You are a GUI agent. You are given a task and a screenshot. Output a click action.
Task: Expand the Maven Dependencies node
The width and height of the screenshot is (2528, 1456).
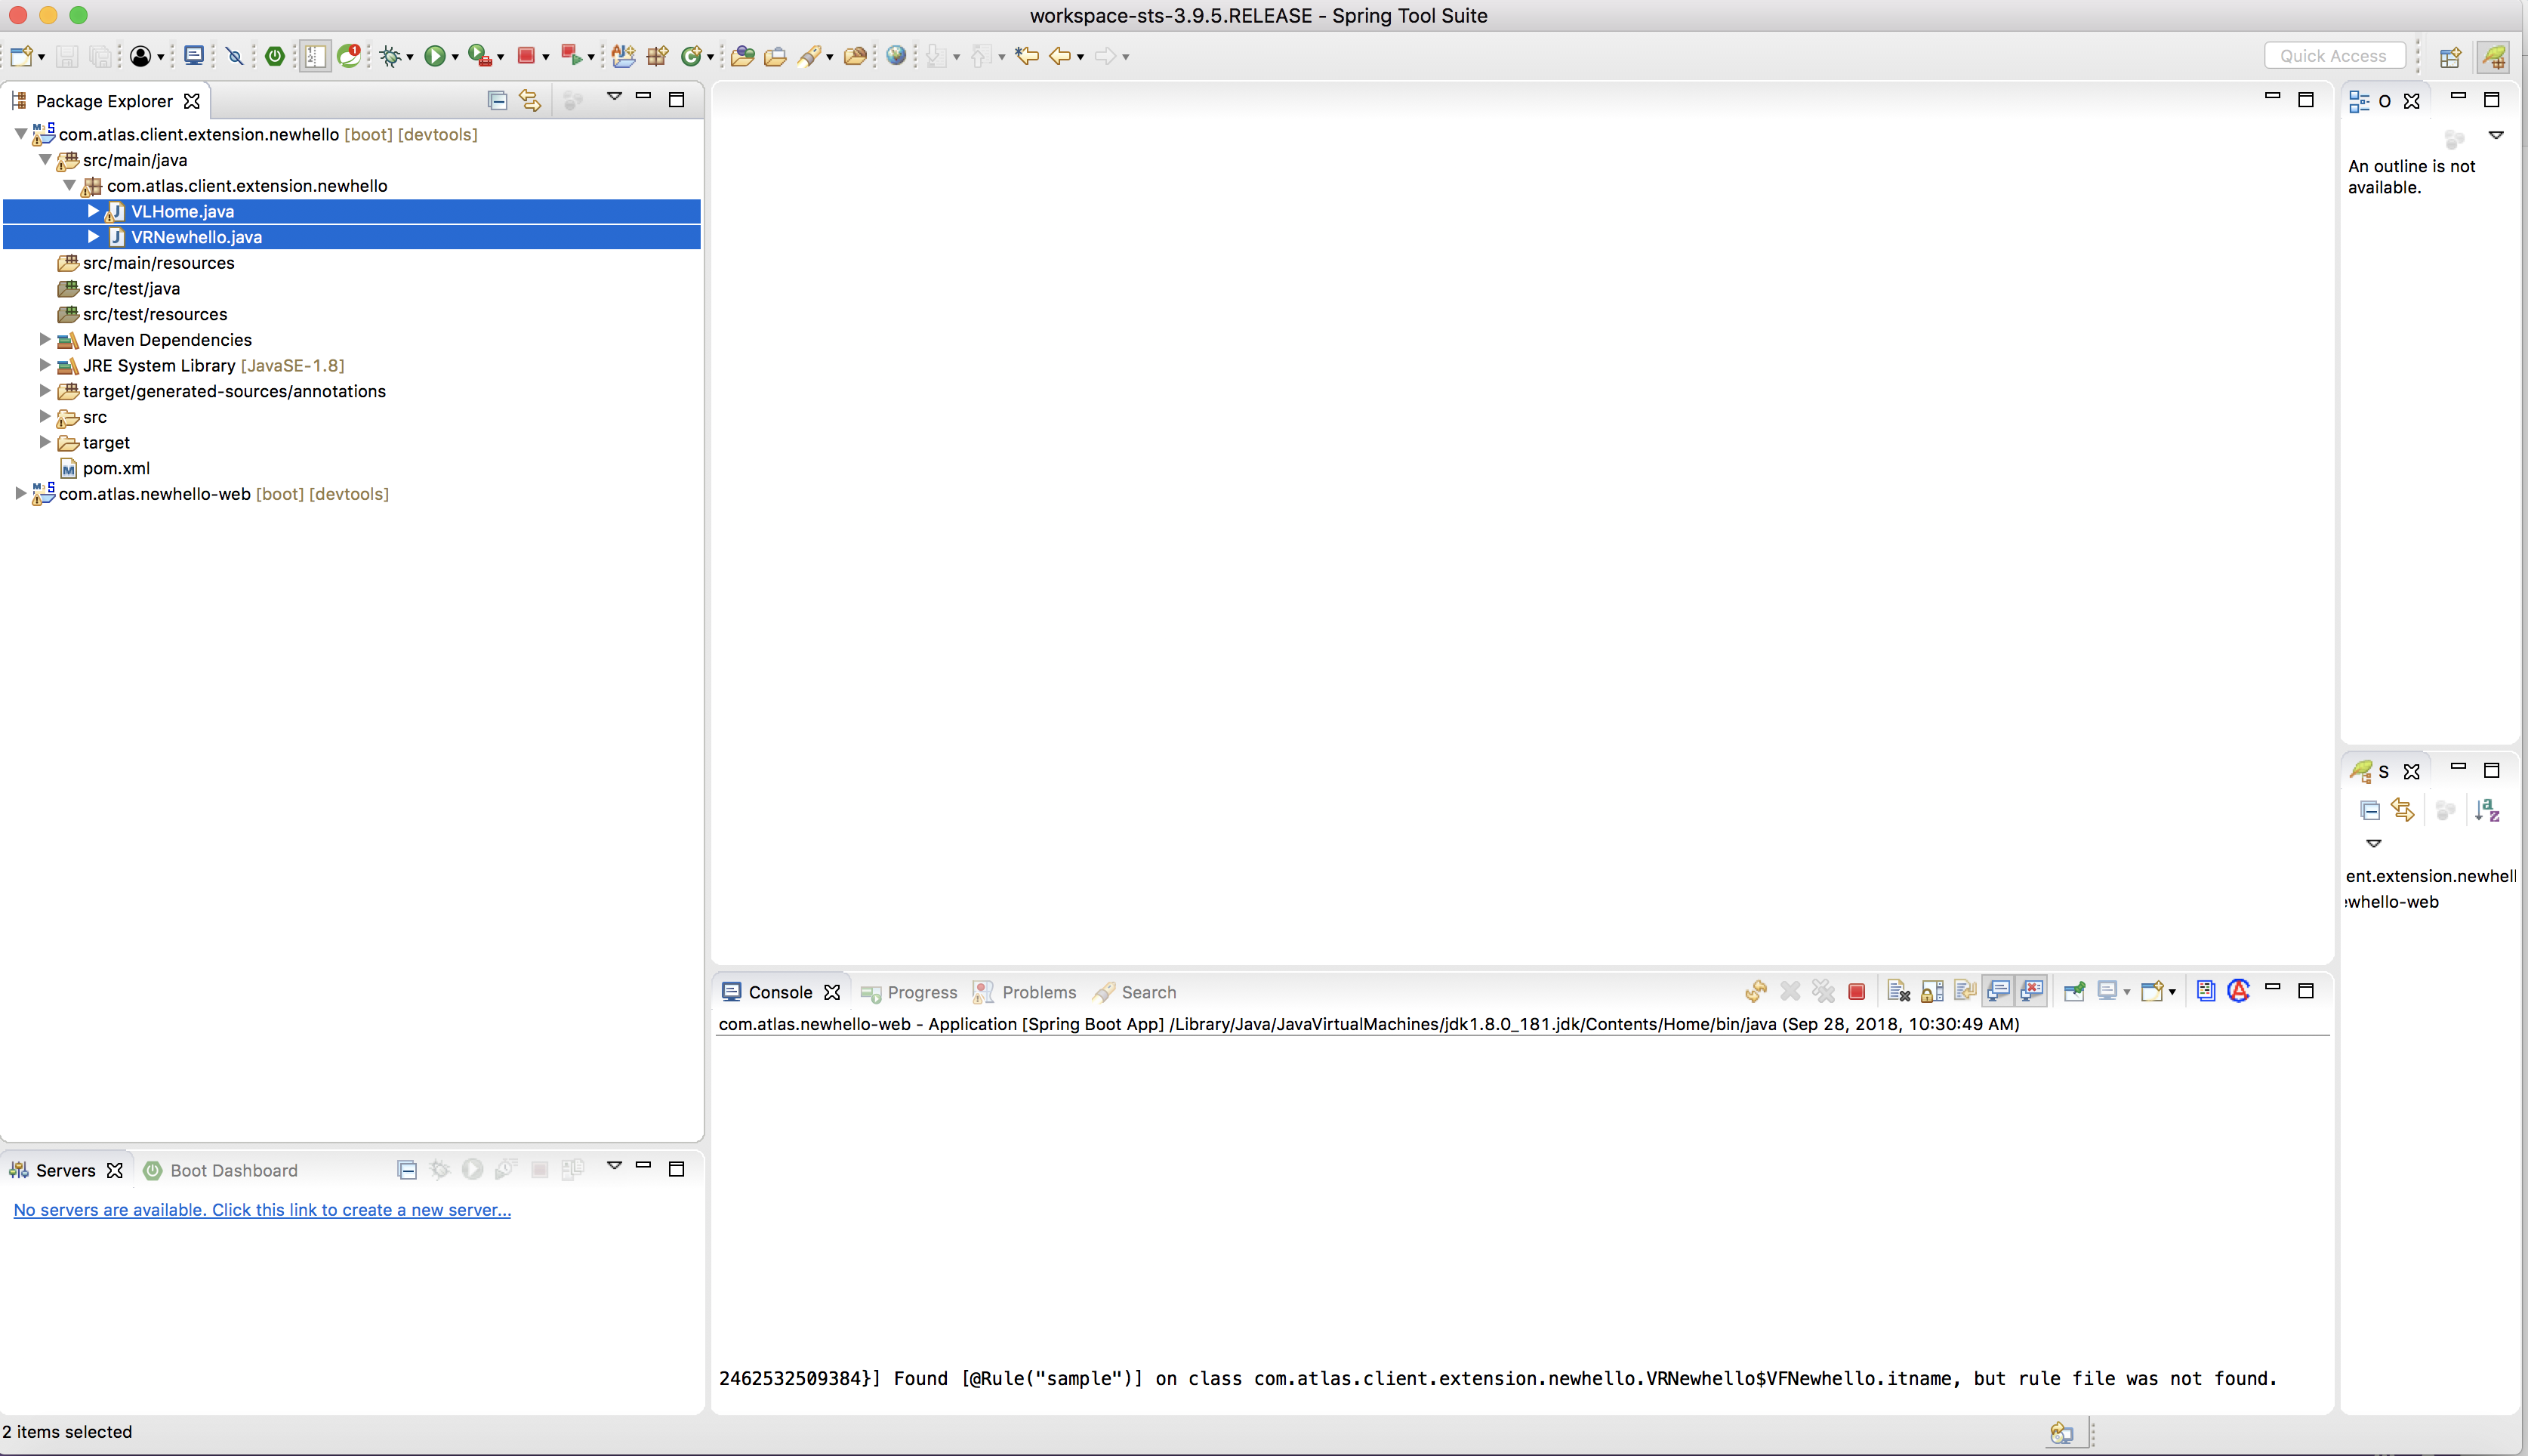(45, 340)
